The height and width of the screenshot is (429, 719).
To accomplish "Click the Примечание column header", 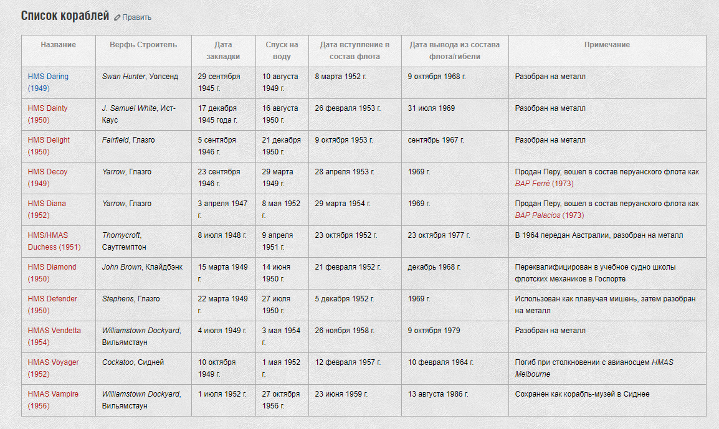I will (607, 51).
